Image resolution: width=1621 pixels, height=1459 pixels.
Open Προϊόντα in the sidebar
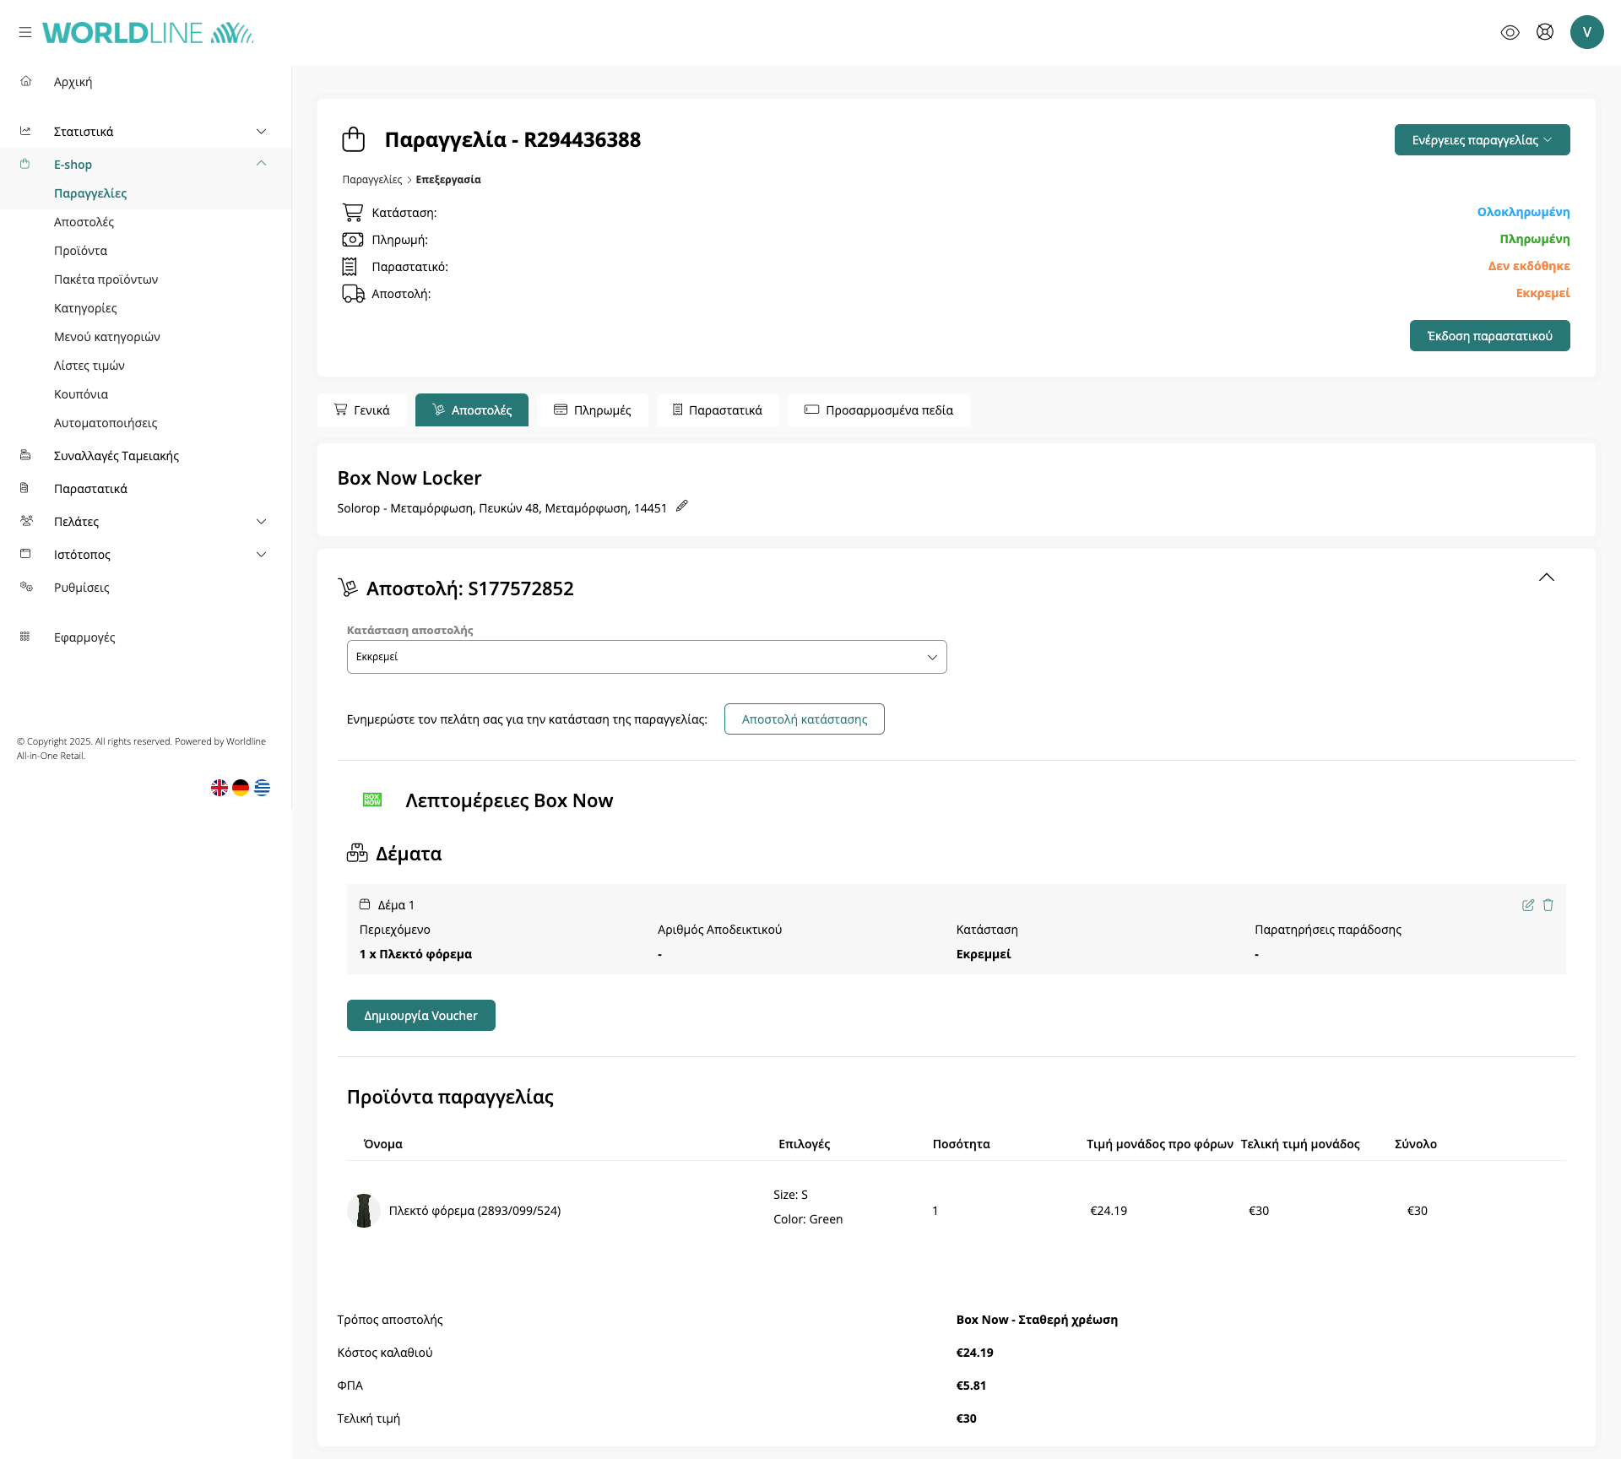point(80,251)
